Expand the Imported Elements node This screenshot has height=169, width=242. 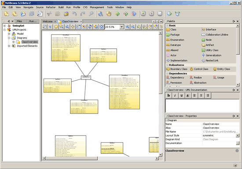click(x=9, y=46)
